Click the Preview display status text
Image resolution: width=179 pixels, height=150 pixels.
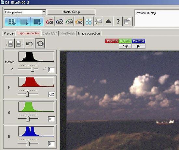tap(146, 13)
